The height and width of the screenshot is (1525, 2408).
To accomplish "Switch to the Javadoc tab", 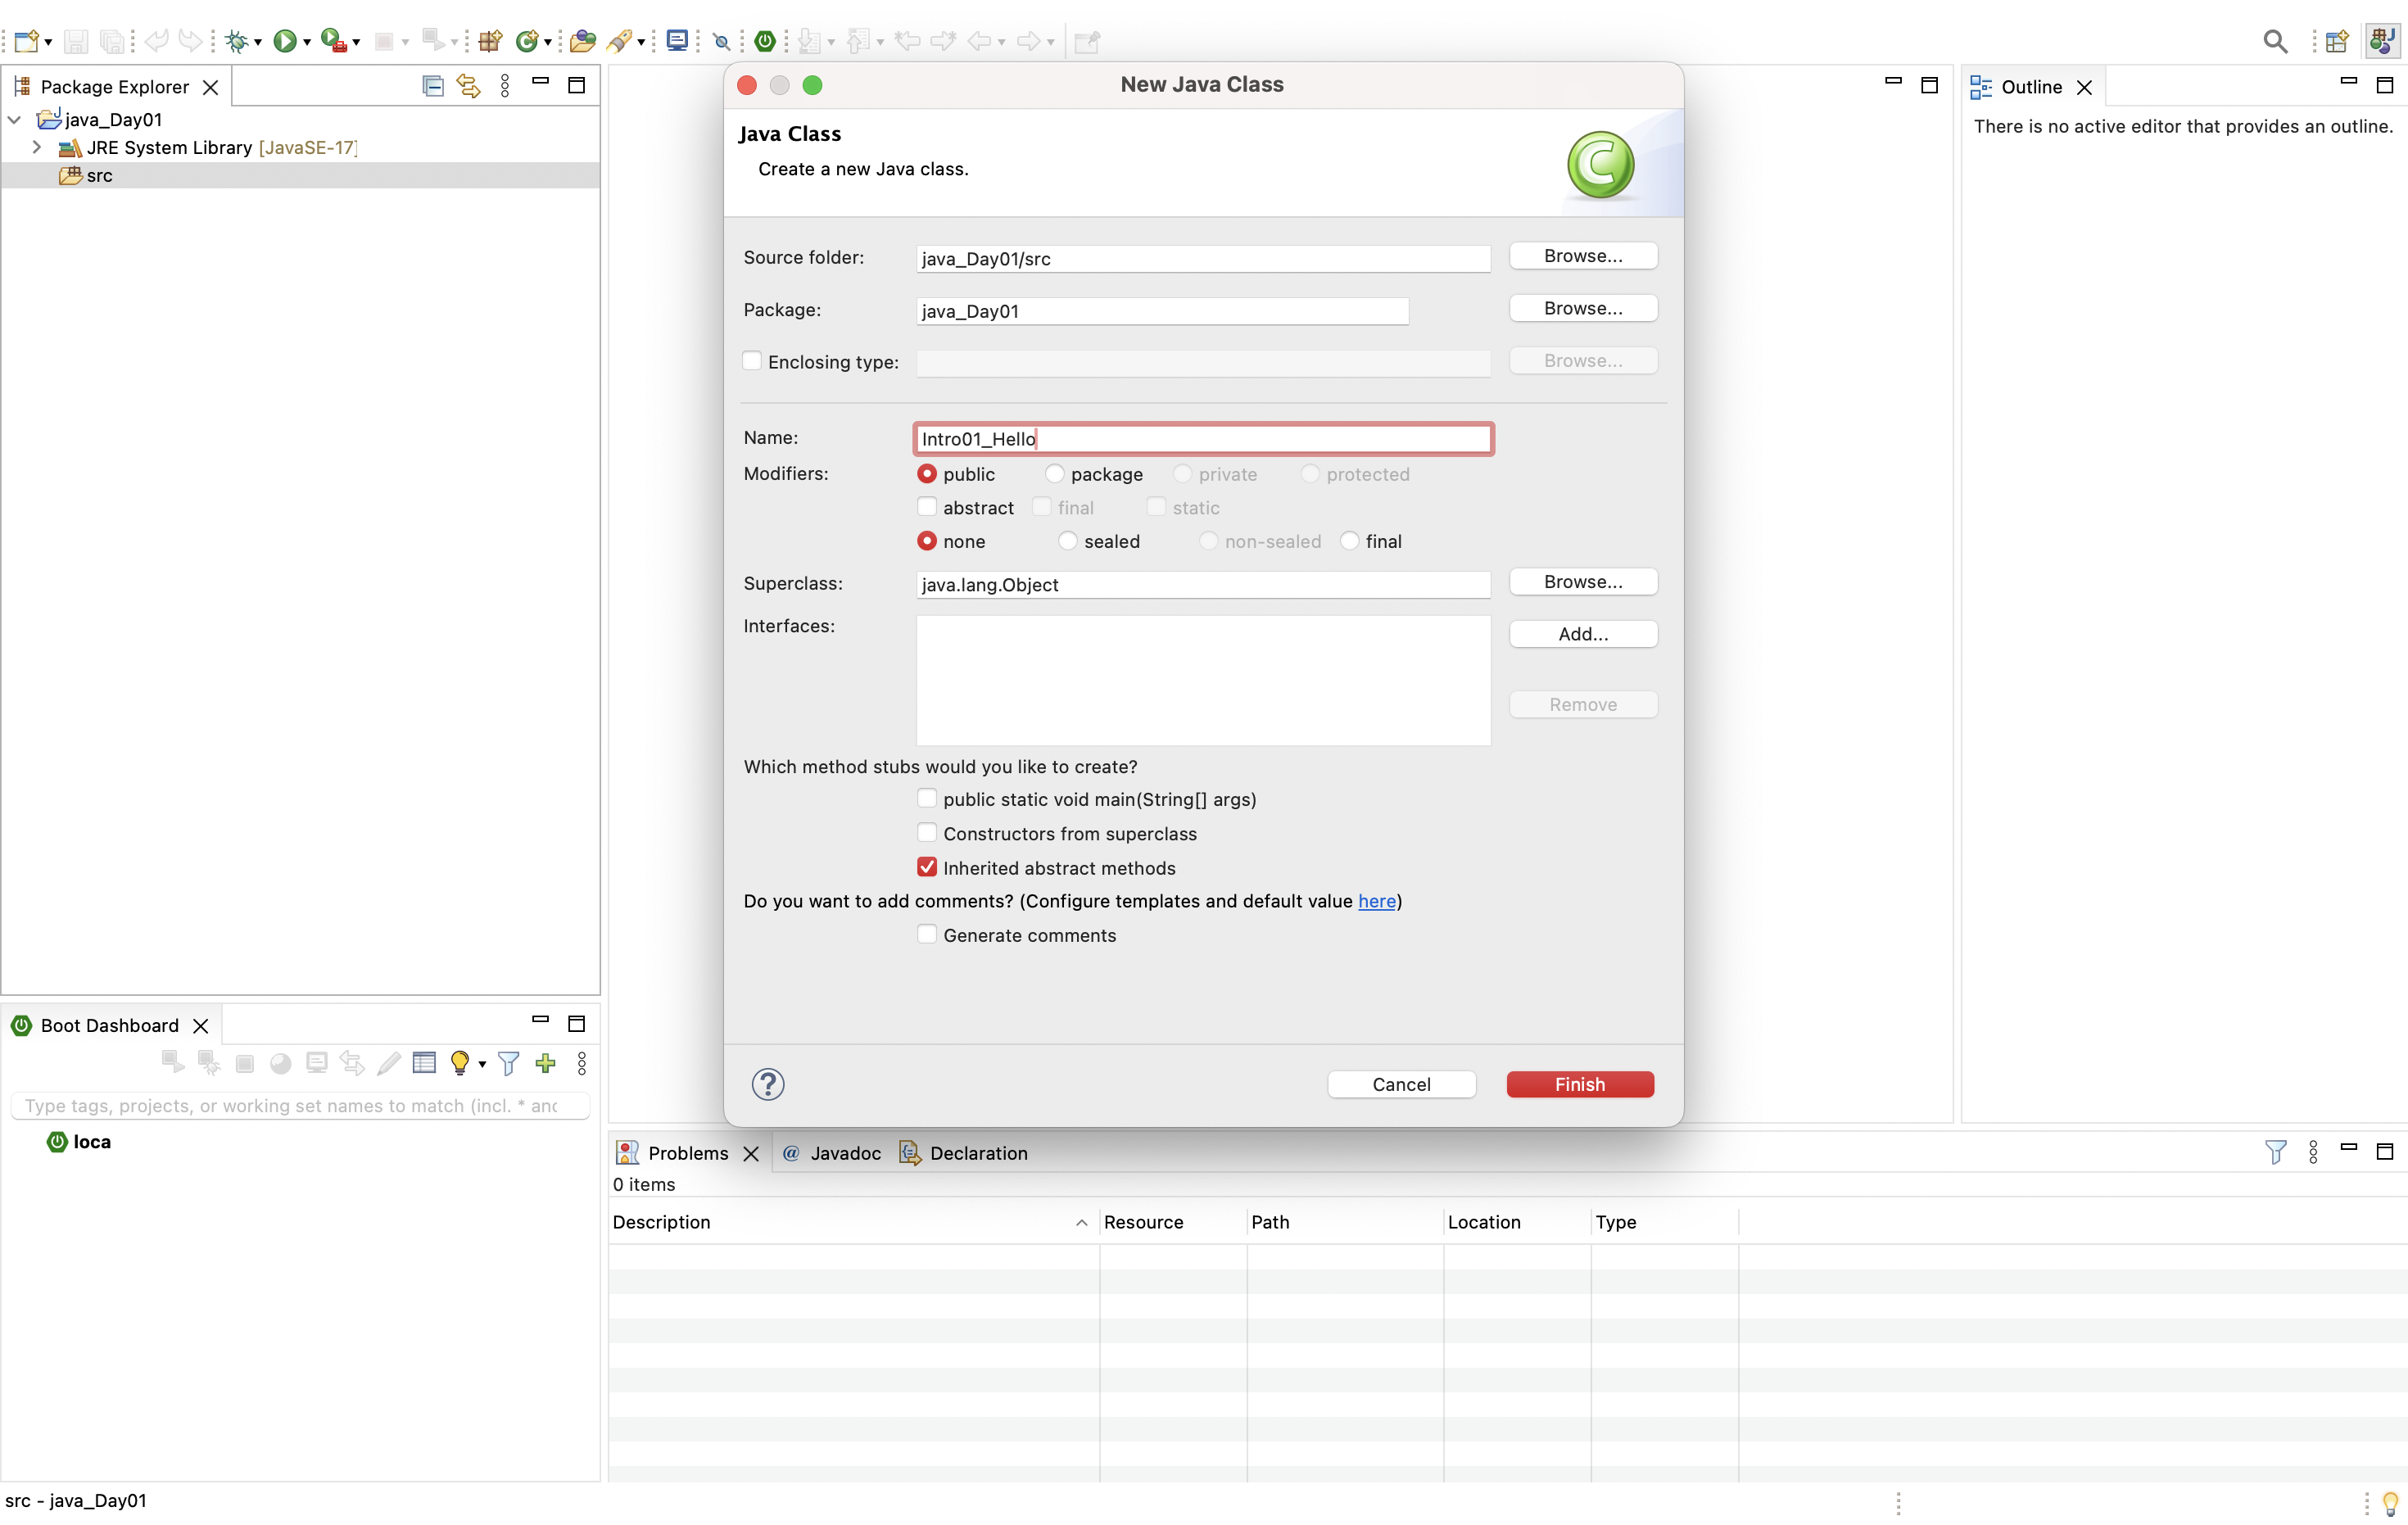I will click(x=832, y=1153).
